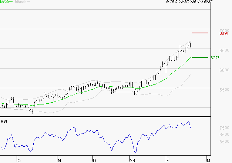This screenshot has height=163, width=232.
Task: Click the D month marker on time axis
Action: click(94, 161)
